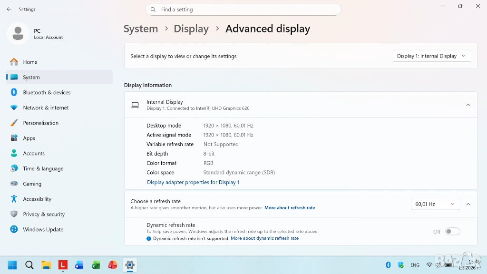Collapse the Internal Display information section

point(468,105)
